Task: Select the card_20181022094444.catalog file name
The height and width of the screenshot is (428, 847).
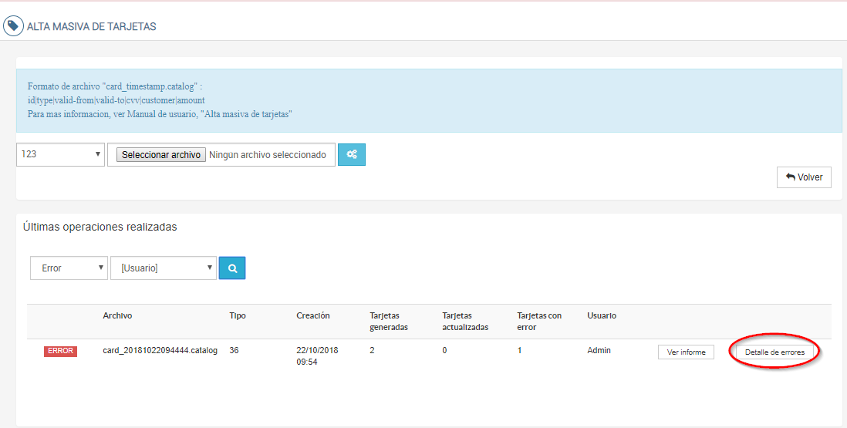Action: [160, 350]
